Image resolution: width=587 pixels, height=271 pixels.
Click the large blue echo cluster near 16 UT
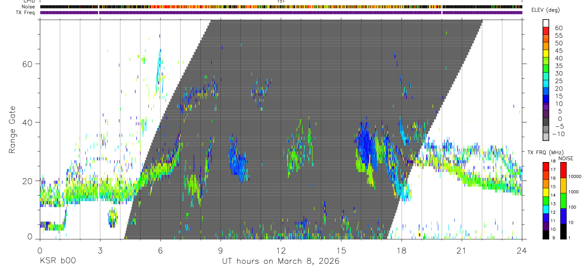click(x=366, y=146)
